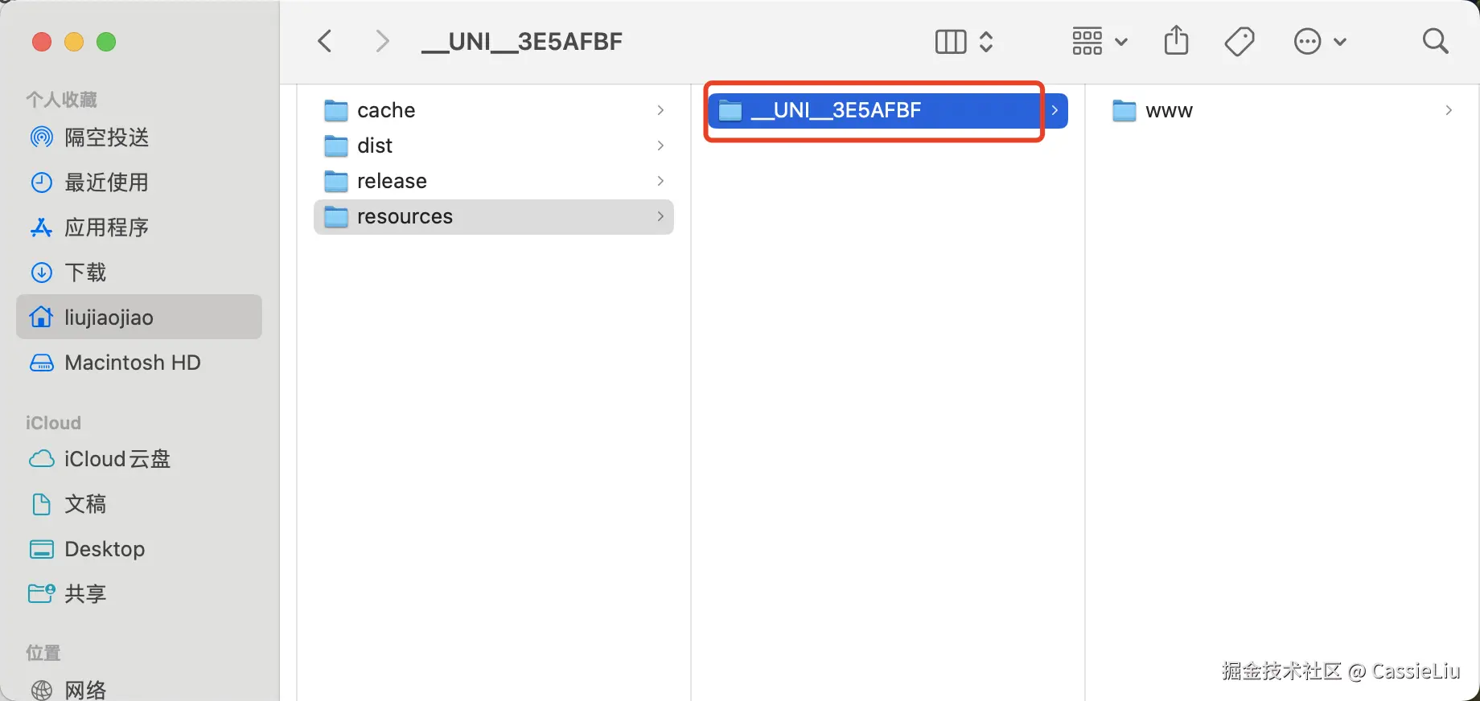
Task: Open 应用程序 Applications in sidebar
Action: click(106, 228)
